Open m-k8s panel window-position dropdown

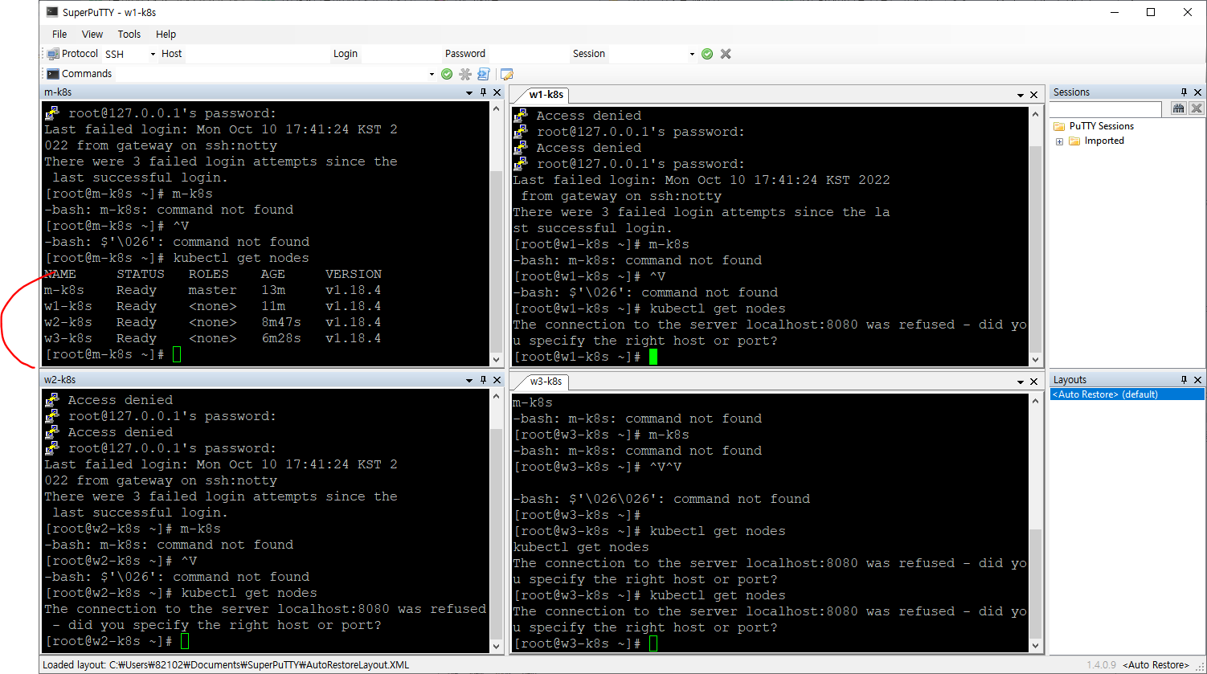(x=469, y=92)
